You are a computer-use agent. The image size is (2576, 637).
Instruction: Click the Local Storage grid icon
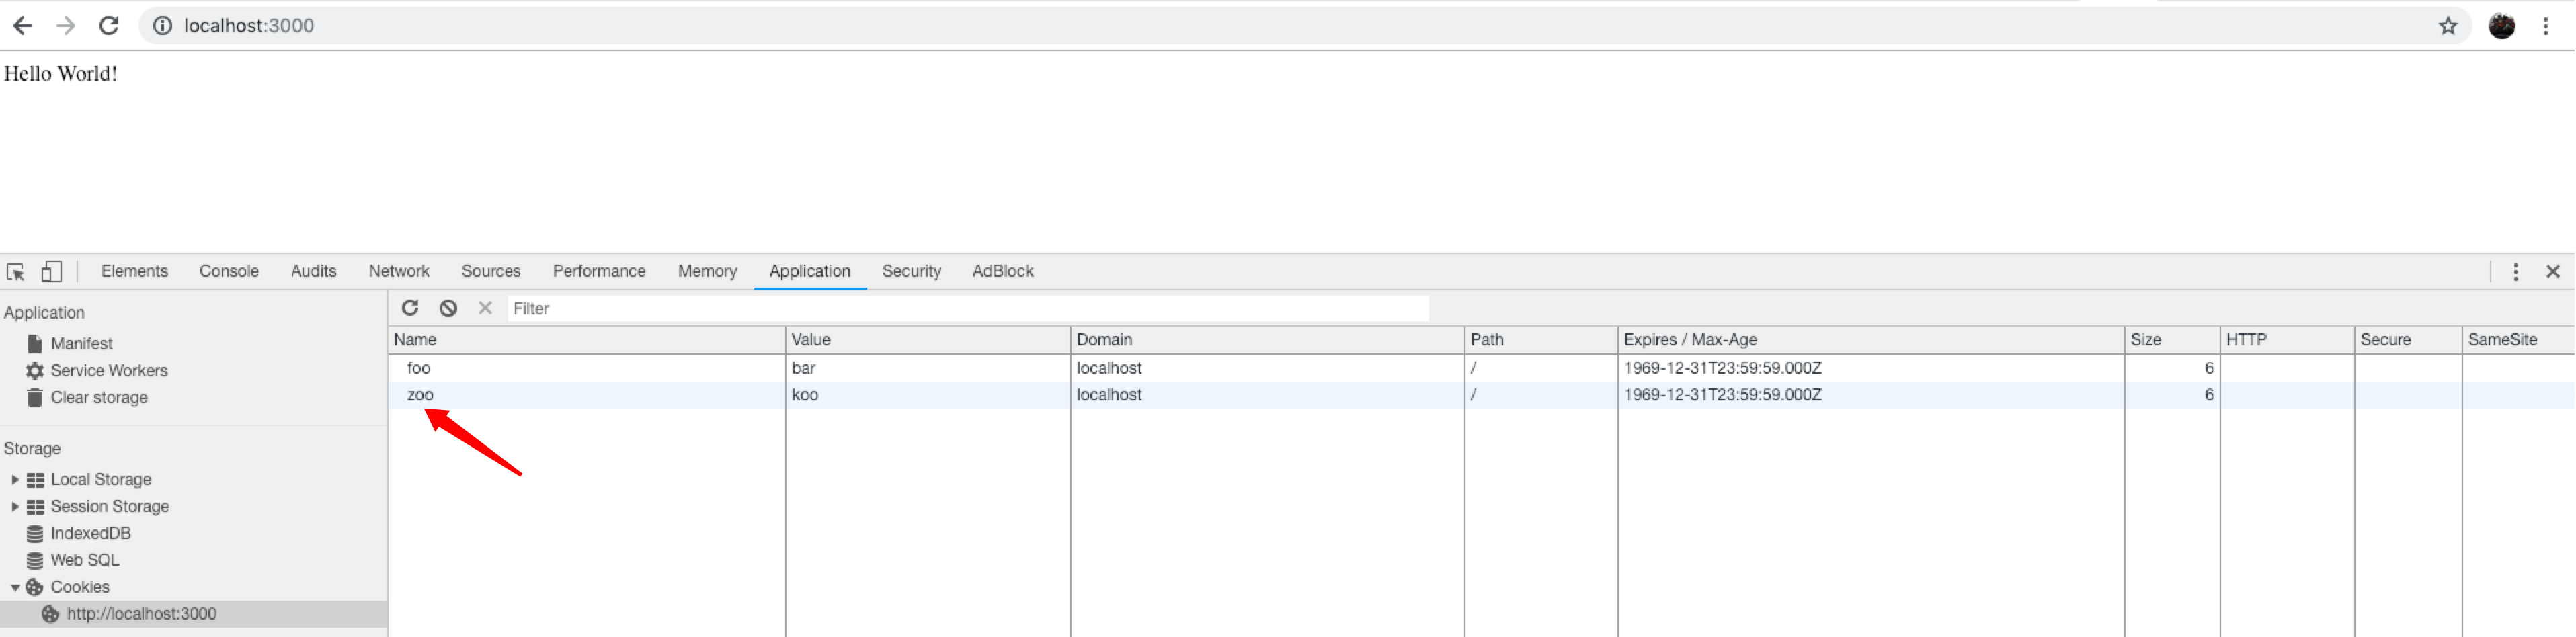pyautogui.click(x=35, y=480)
